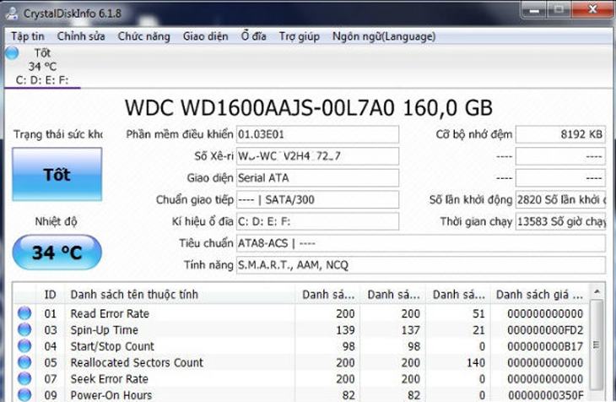Click the blue status orb for Seek Error Rate

click(x=24, y=378)
